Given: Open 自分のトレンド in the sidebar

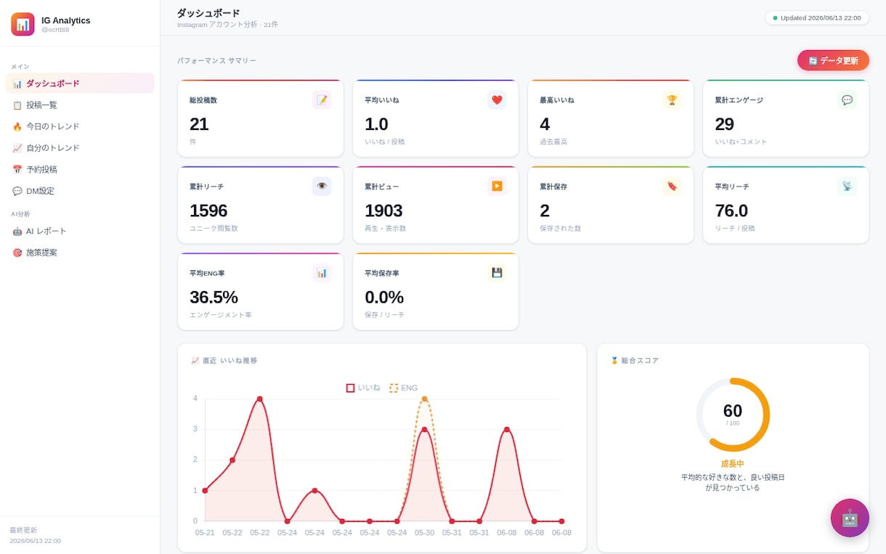Looking at the screenshot, I should [80, 148].
